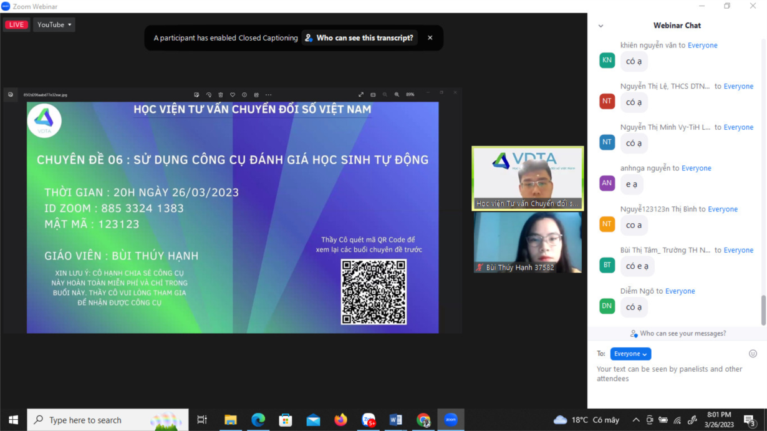The image size is (767, 431).
Task: Open the emoji picker in chat
Action: (753, 354)
